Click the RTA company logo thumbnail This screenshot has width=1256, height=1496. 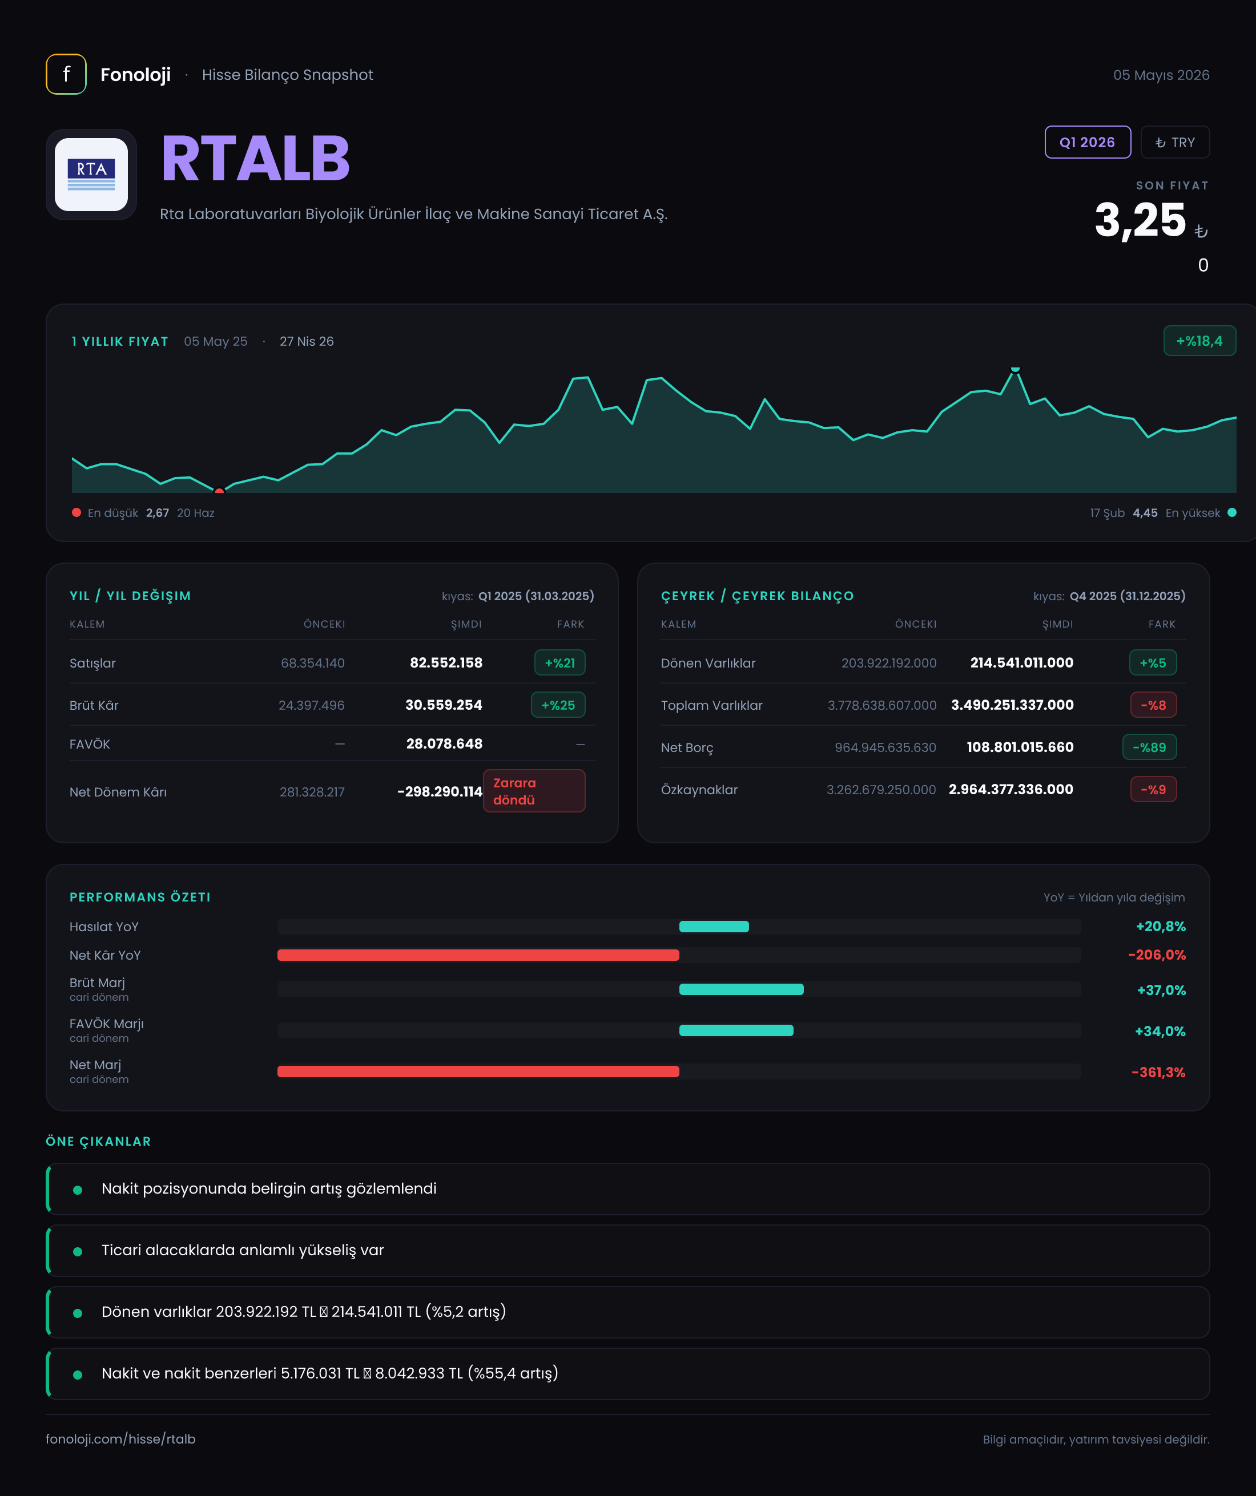(91, 175)
